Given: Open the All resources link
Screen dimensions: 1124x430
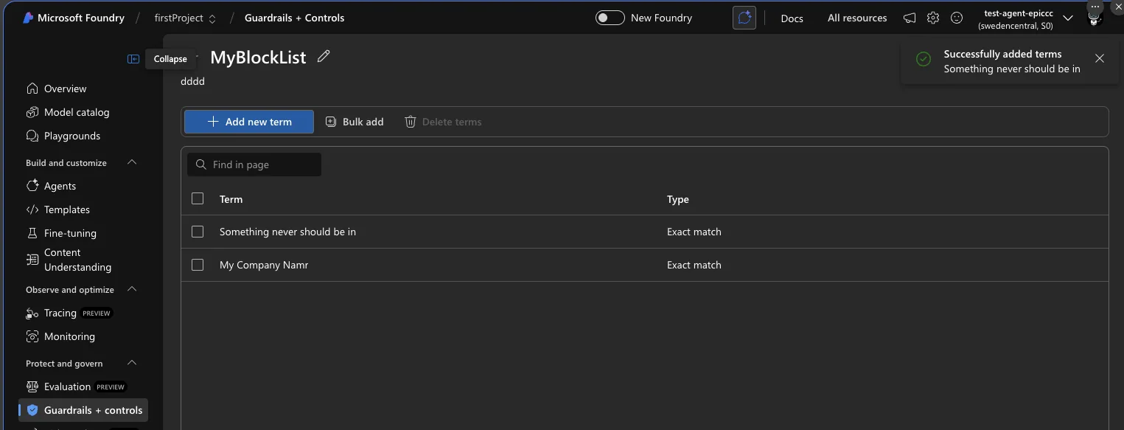Looking at the screenshot, I should click(x=857, y=18).
